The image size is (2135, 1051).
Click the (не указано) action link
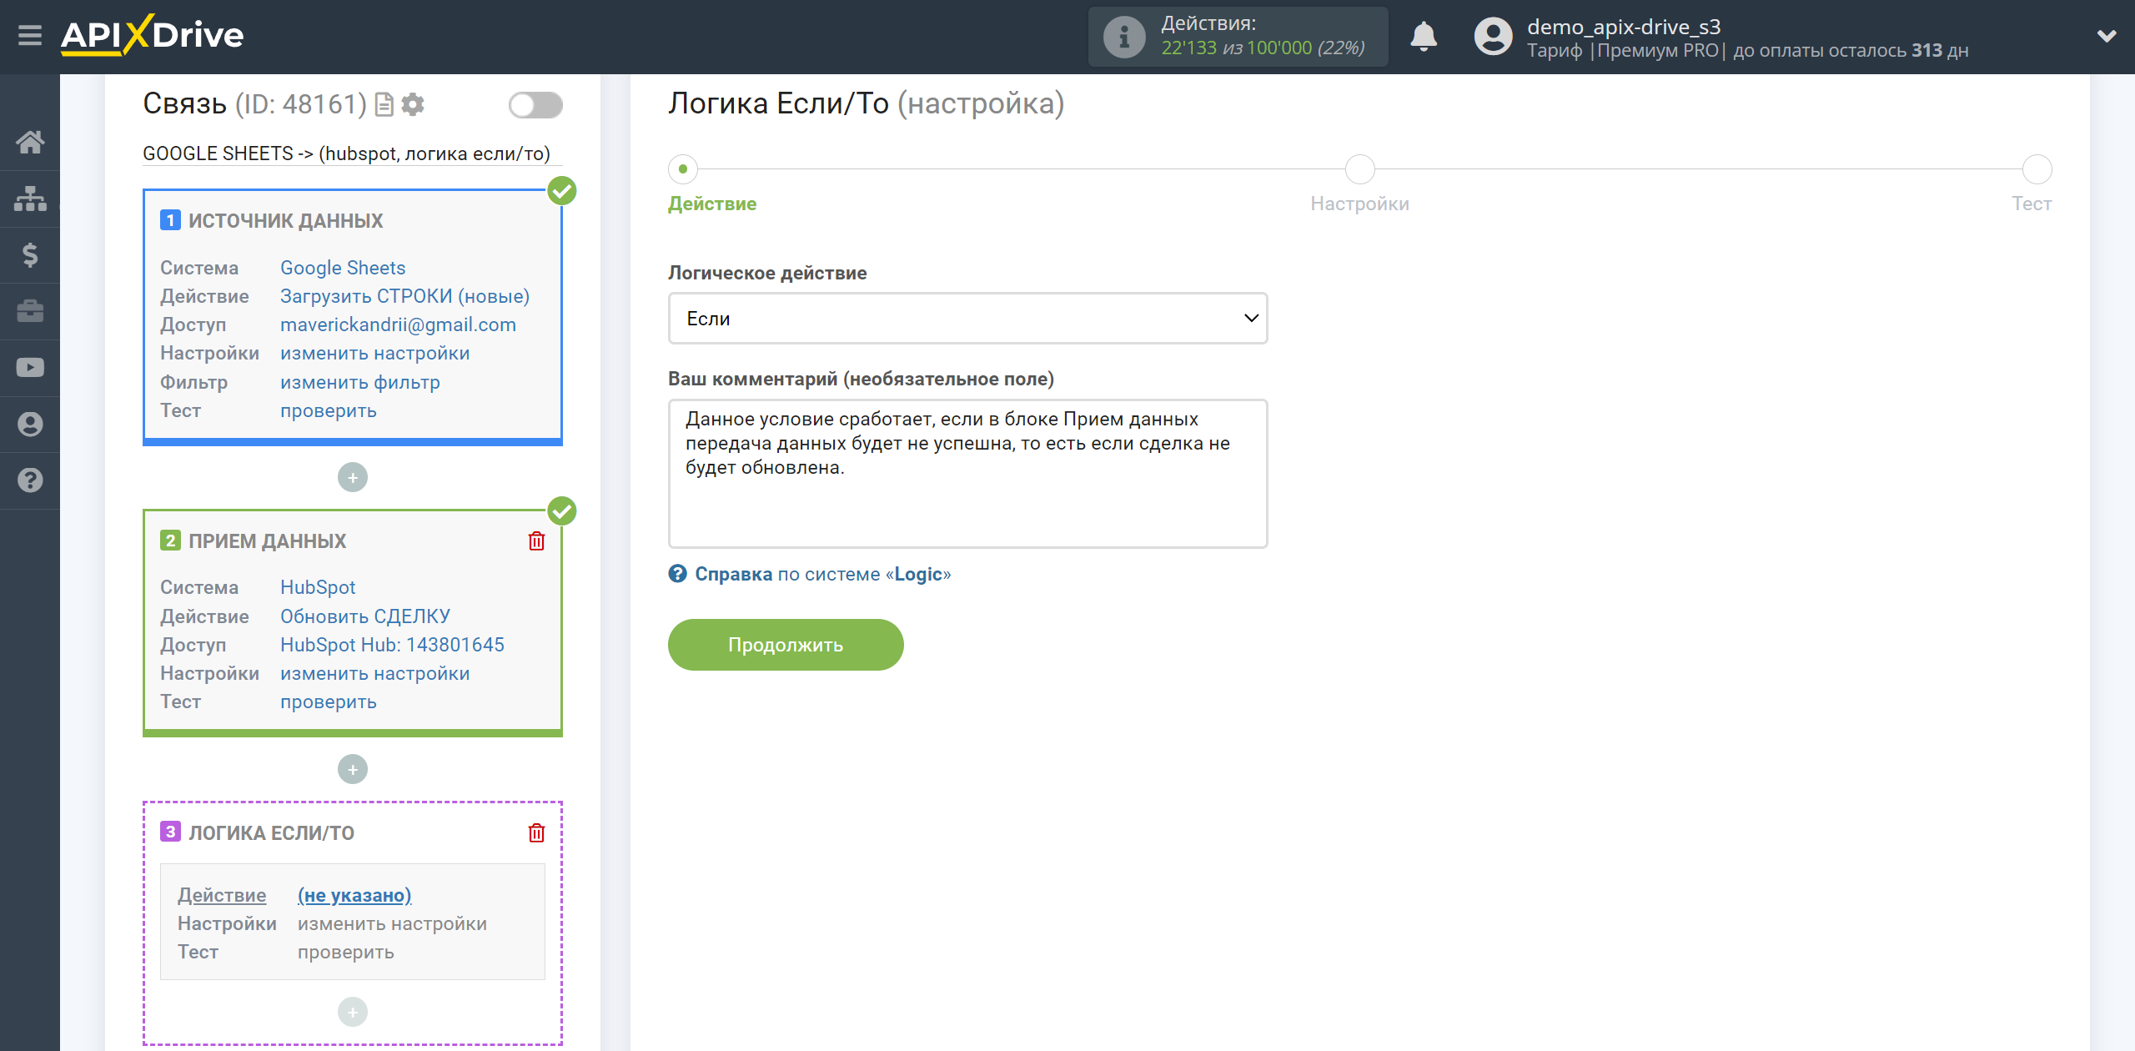[x=354, y=895]
